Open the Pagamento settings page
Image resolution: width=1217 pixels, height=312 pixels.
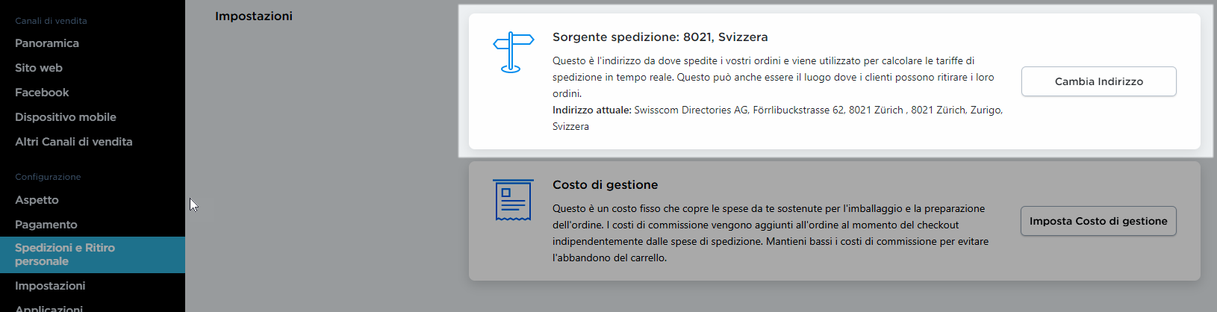tap(46, 225)
